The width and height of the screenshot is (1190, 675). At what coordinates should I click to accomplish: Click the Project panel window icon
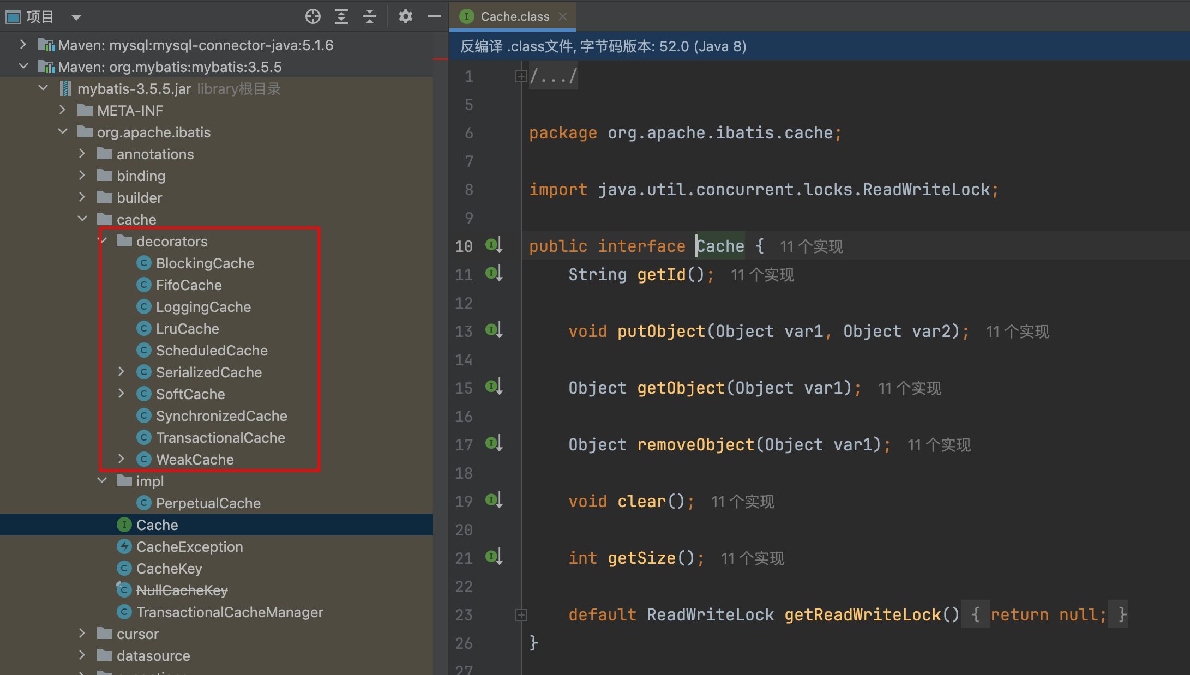(x=13, y=17)
